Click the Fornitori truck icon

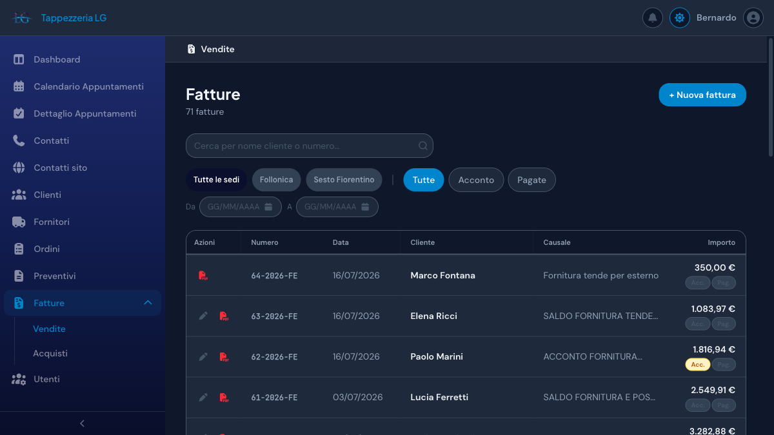[19, 222]
